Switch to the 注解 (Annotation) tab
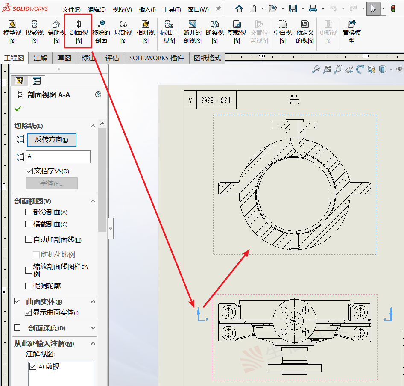The height and width of the screenshot is (386, 404). (x=41, y=58)
